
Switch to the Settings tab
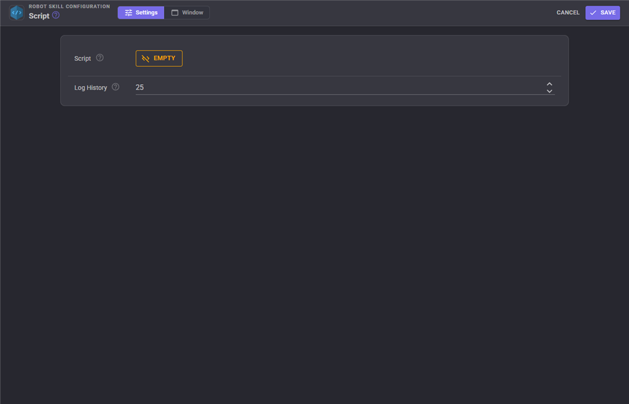click(141, 12)
